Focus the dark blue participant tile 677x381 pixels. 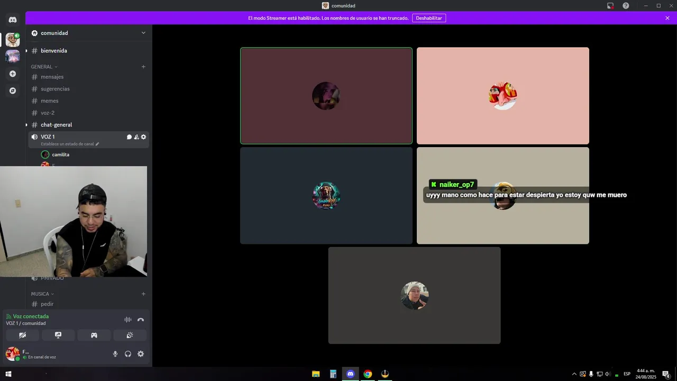click(326, 196)
